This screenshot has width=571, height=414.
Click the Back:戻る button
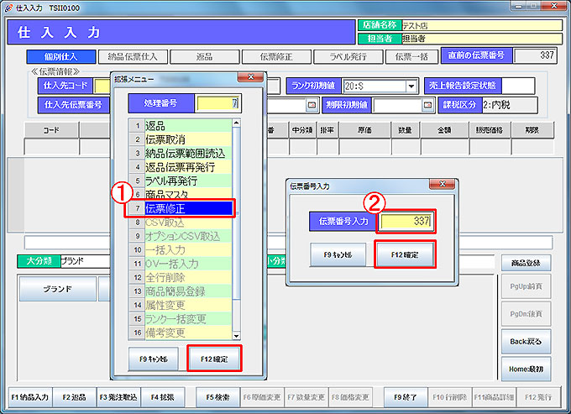[x=526, y=342]
